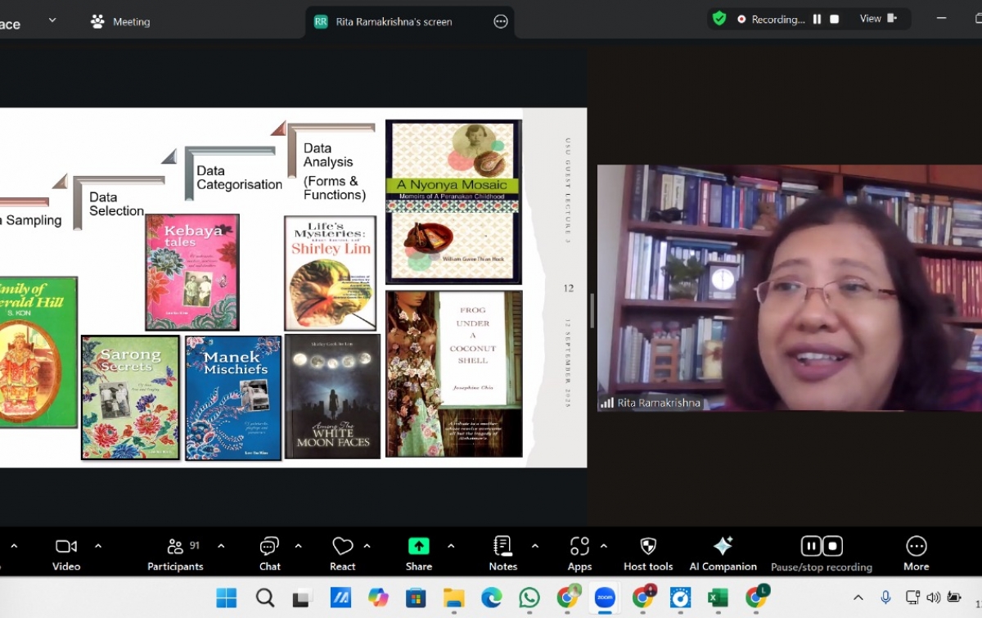Open the Participants panel

175,553
